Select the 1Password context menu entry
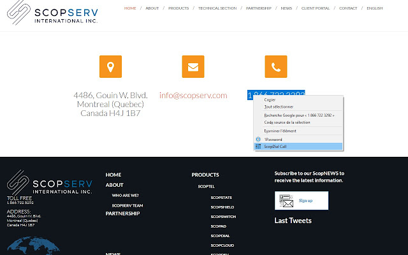 [298, 140]
